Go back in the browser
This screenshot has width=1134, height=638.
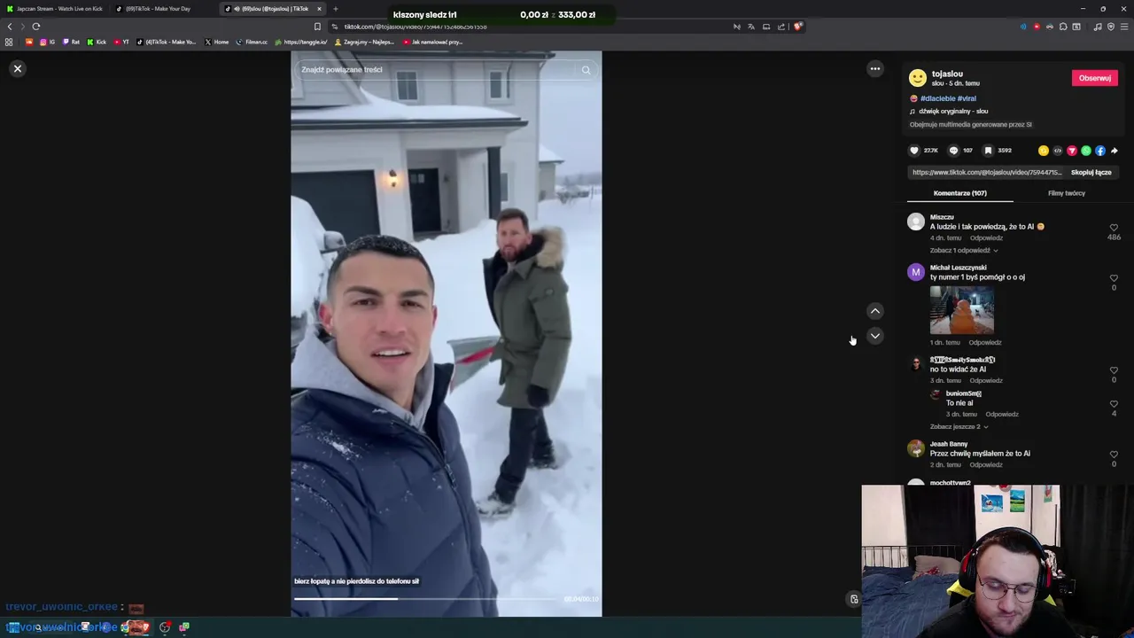click(x=10, y=27)
